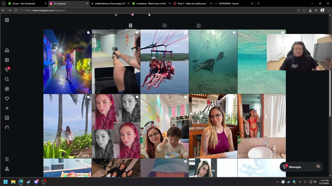
Task: Switch to Dota 2 Tablas de clasificación tab
Action: pos(192,4)
